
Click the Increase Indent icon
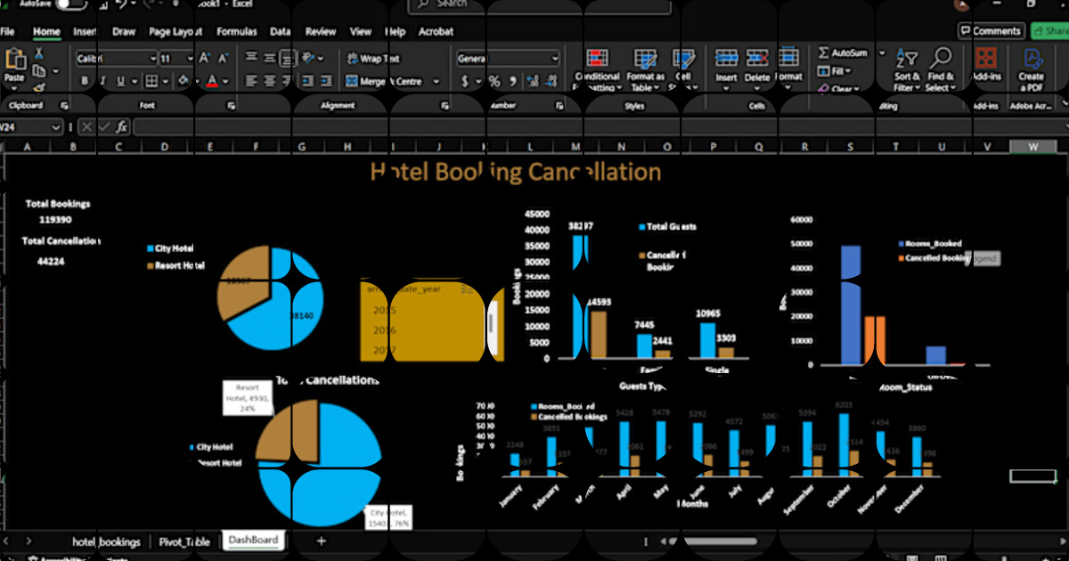[327, 81]
